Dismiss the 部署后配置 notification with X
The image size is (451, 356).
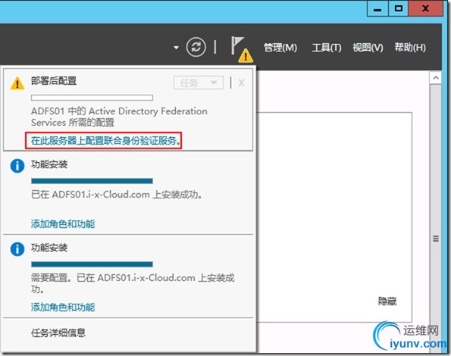tap(241, 83)
